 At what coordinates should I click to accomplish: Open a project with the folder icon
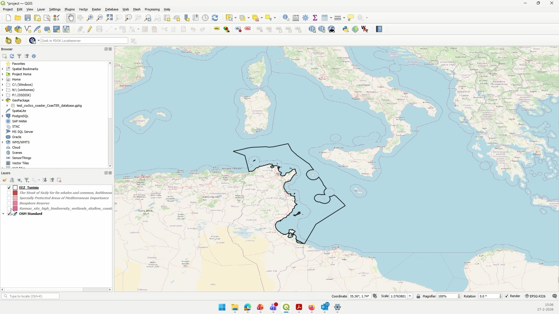click(18, 18)
